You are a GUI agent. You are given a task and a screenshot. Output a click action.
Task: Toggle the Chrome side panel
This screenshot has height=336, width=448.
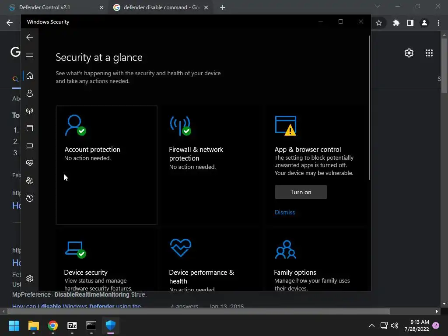tap(410, 23)
